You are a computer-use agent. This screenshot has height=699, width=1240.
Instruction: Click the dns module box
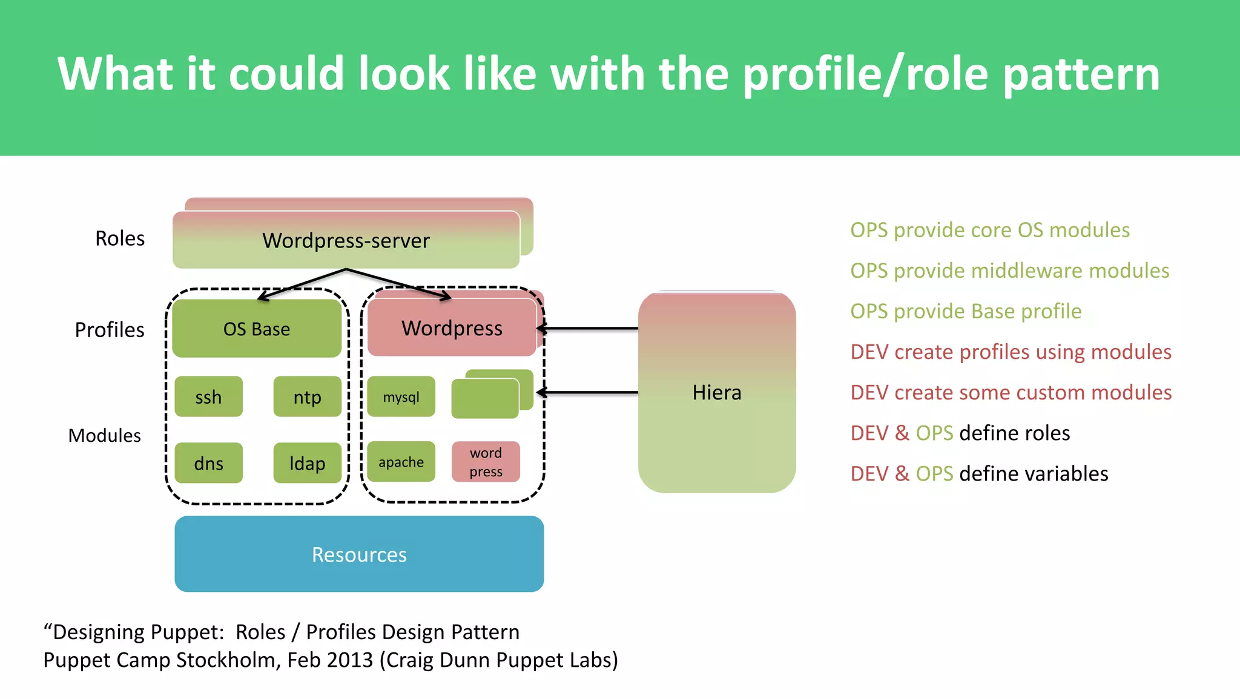(208, 463)
